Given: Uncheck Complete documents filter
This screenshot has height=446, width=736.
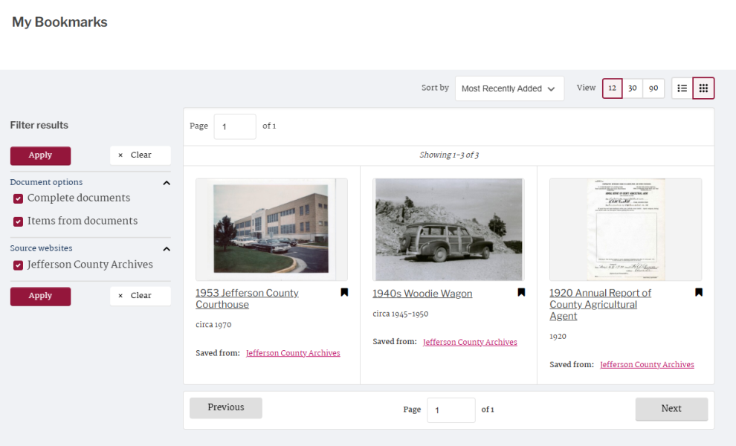Looking at the screenshot, I should pos(18,198).
